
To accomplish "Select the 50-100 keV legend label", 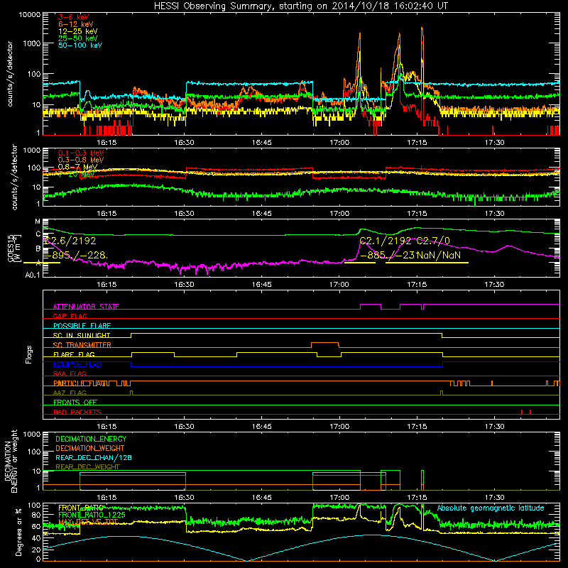I will [80, 45].
